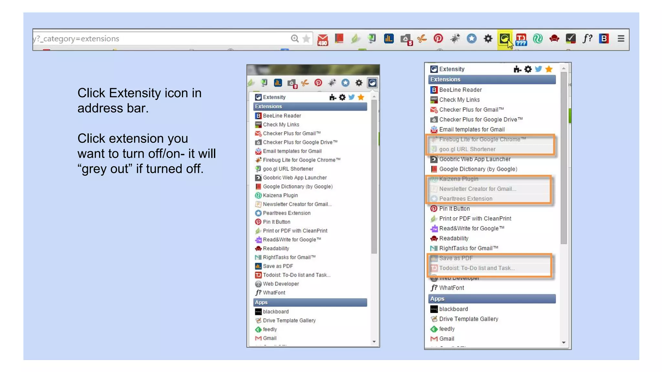This screenshot has height=372, width=662.
Task: Click scrollbar thumb in right Extensity popup
Action: (564, 158)
